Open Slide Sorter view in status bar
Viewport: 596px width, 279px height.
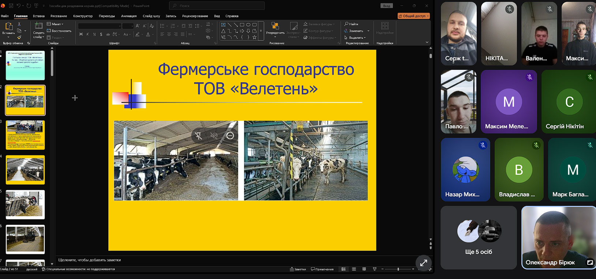(354, 269)
